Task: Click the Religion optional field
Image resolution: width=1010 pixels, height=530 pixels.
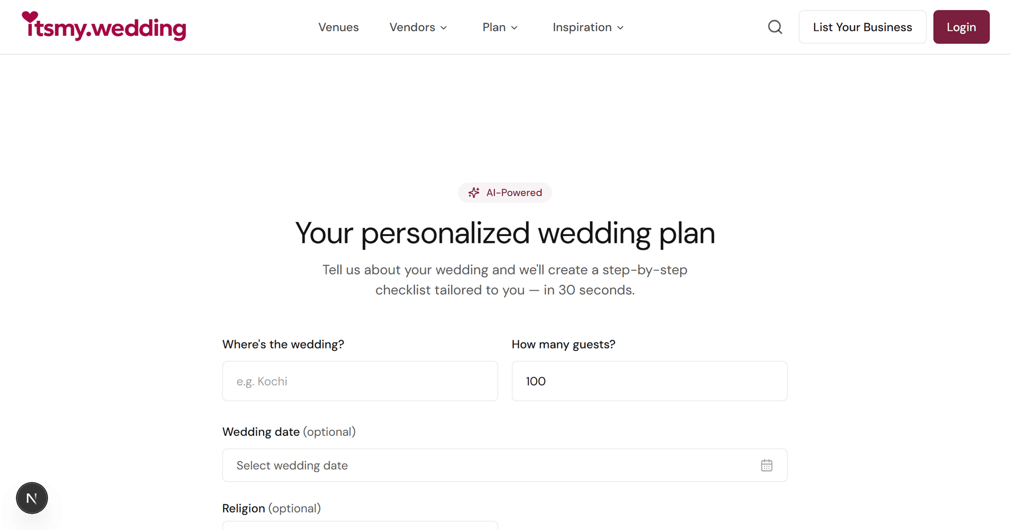Action: pyautogui.click(x=360, y=526)
